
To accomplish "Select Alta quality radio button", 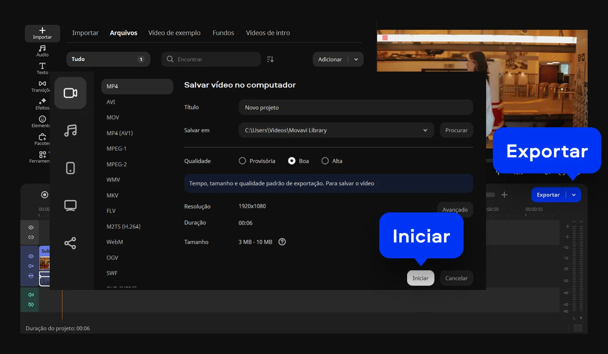I will point(325,161).
